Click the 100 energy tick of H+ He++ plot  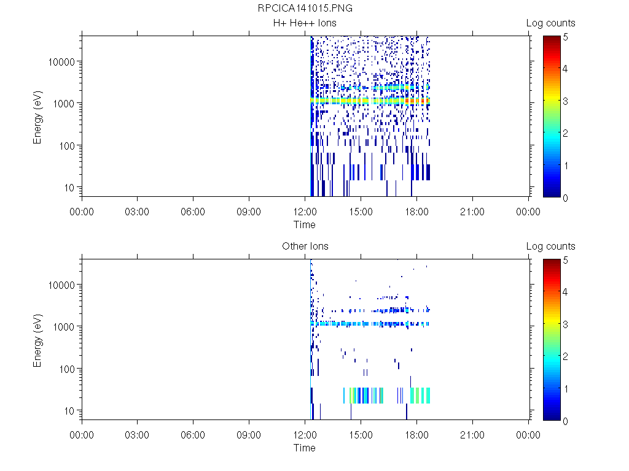tap(66, 146)
